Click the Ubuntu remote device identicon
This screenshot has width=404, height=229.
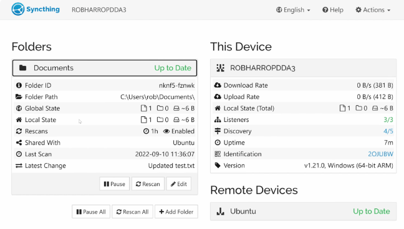220,211
